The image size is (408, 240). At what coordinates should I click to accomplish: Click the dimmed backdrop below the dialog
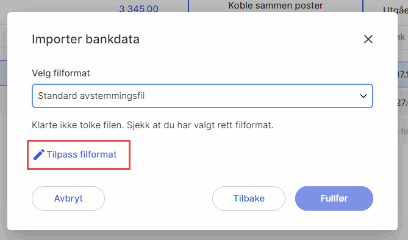pyautogui.click(x=204, y=236)
